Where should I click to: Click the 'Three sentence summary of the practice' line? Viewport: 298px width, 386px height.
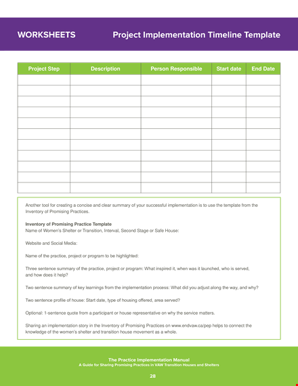point(137,269)
